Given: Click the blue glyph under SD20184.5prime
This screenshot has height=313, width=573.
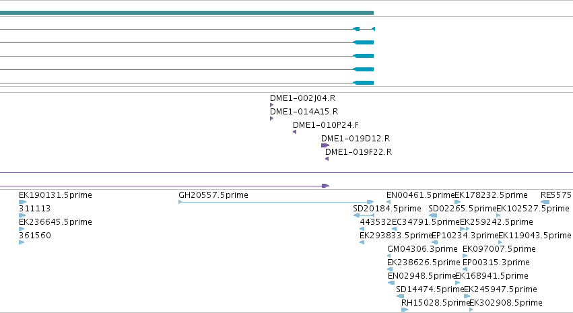Looking at the screenshot, I should tap(364, 215).
